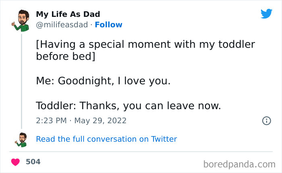The width and height of the screenshot is (282, 173).
Task: Open the My Life As Dad profile name
Action: [68, 14]
